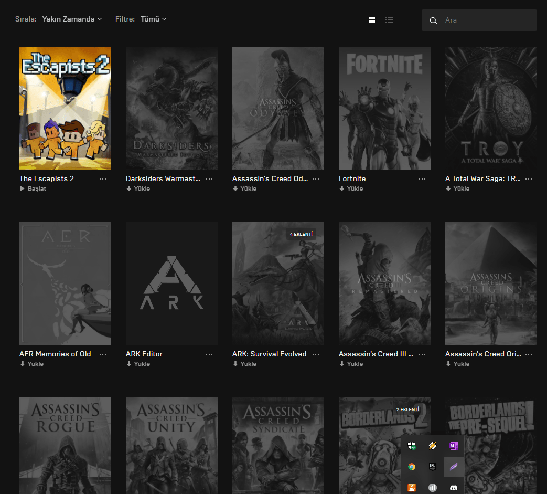This screenshot has height=494, width=547.
Task: Click the Ara search field
Action: point(479,20)
